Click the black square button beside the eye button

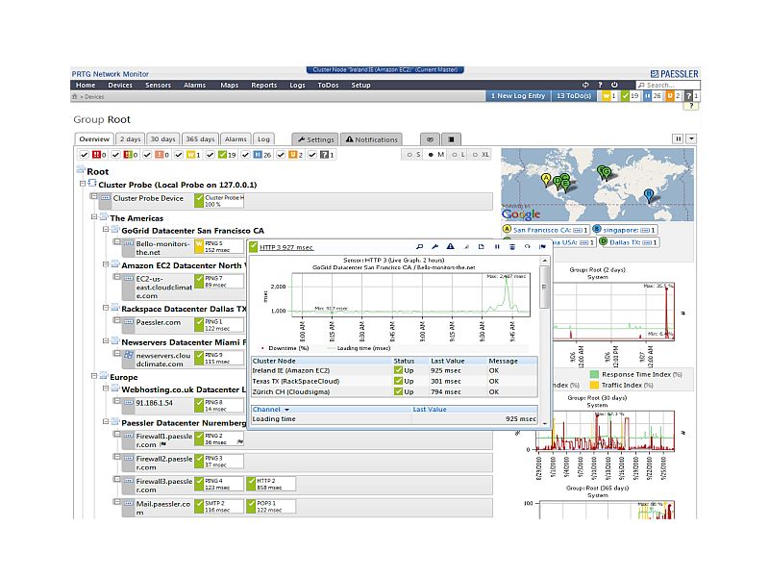coord(451,139)
